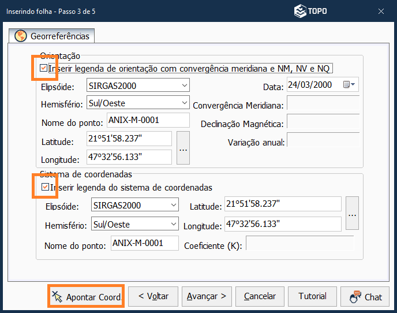Viewport: 397px width, 313px height.
Task: Open Hemisfério dropdown in Orientação section
Action: (x=184, y=103)
